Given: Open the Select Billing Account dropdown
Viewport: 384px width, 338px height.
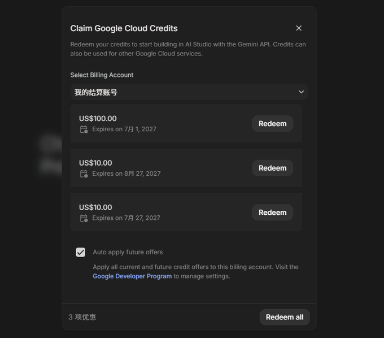Looking at the screenshot, I should point(189,92).
